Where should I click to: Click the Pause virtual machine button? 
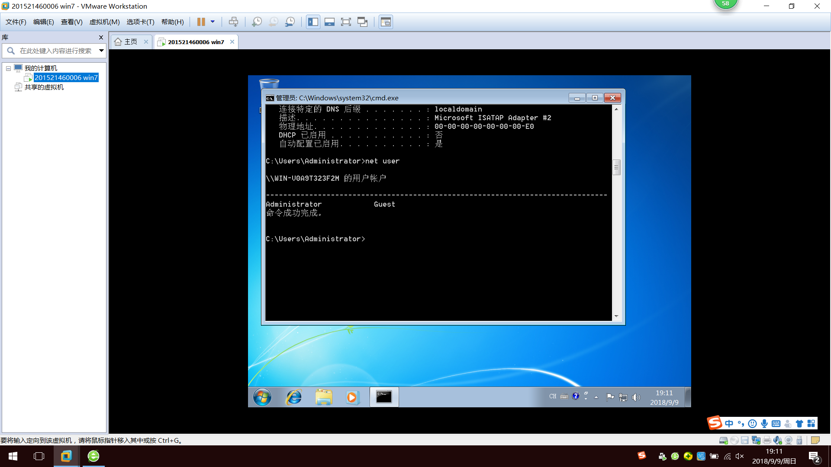coord(201,22)
